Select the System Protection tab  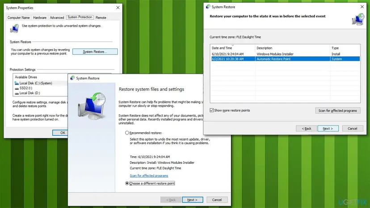[80, 17]
